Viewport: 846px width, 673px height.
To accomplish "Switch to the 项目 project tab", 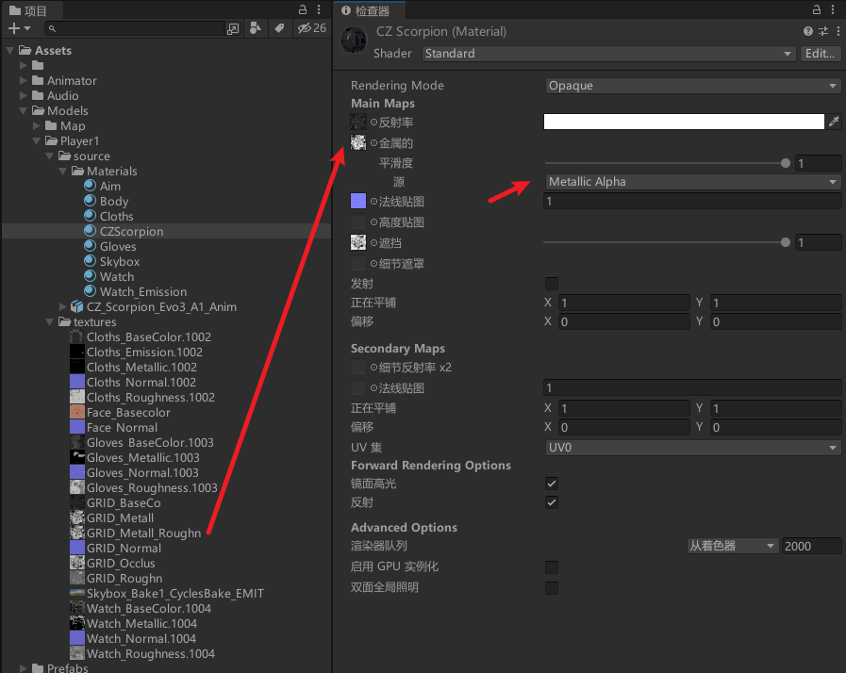I will pos(28,10).
